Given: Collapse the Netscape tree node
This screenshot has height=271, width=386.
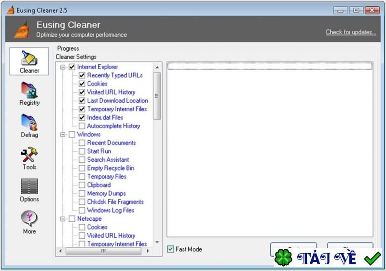Looking at the screenshot, I should pos(63,219).
